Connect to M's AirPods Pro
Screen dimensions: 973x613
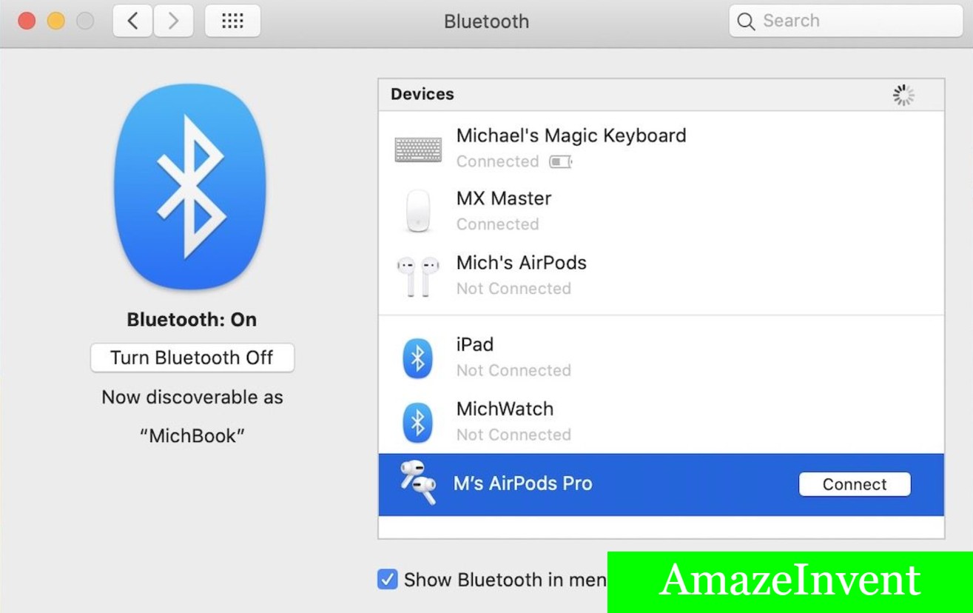[855, 484]
